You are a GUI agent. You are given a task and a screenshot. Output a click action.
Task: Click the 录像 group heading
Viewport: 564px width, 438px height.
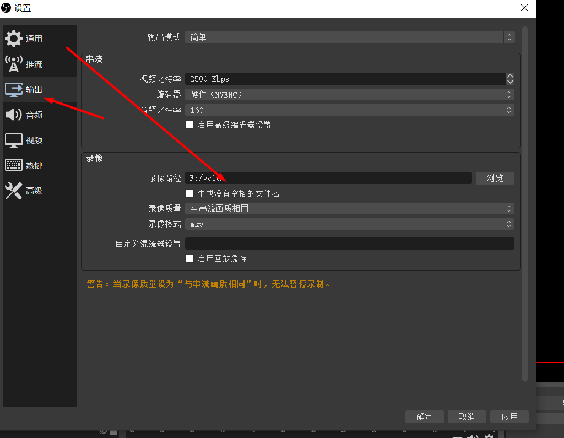pos(94,158)
